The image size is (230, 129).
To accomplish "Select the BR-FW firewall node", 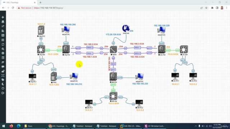I will [x=113, y=77].
